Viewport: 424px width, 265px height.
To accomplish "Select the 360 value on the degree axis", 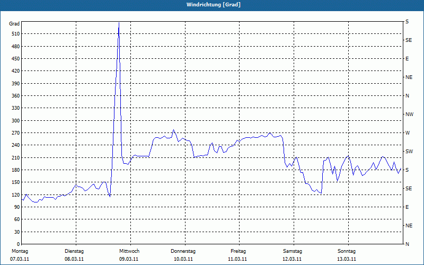I will pyautogui.click(x=16, y=96).
